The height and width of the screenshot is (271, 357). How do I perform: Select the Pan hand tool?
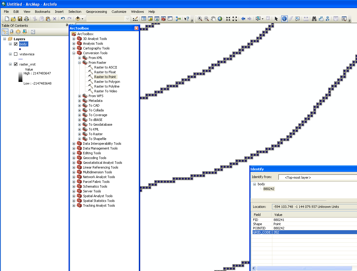pos(213,19)
